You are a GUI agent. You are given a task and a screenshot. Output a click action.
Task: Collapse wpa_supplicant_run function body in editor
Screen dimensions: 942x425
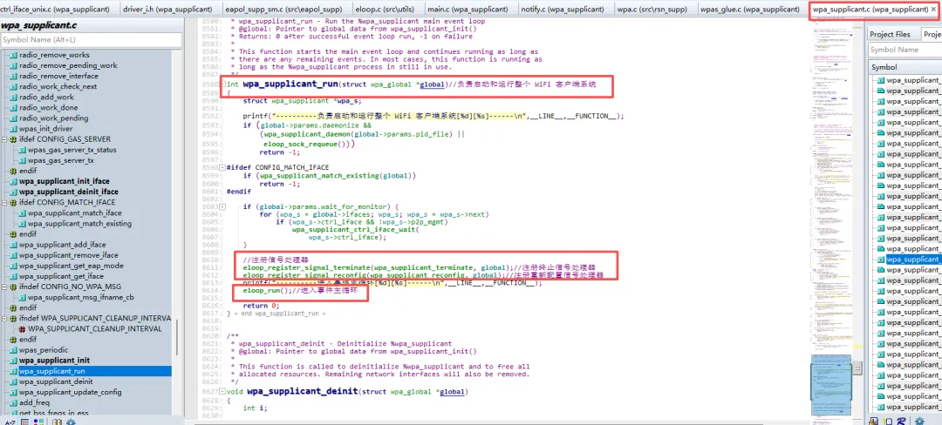(x=223, y=84)
